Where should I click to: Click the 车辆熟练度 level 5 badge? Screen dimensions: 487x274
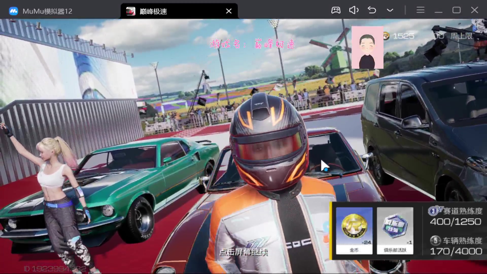(x=435, y=241)
